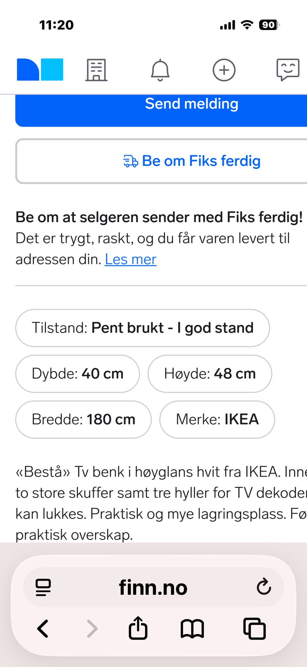The height and width of the screenshot is (667, 307).
Task: Follow the Les mer link
Action: pyautogui.click(x=130, y=259)
